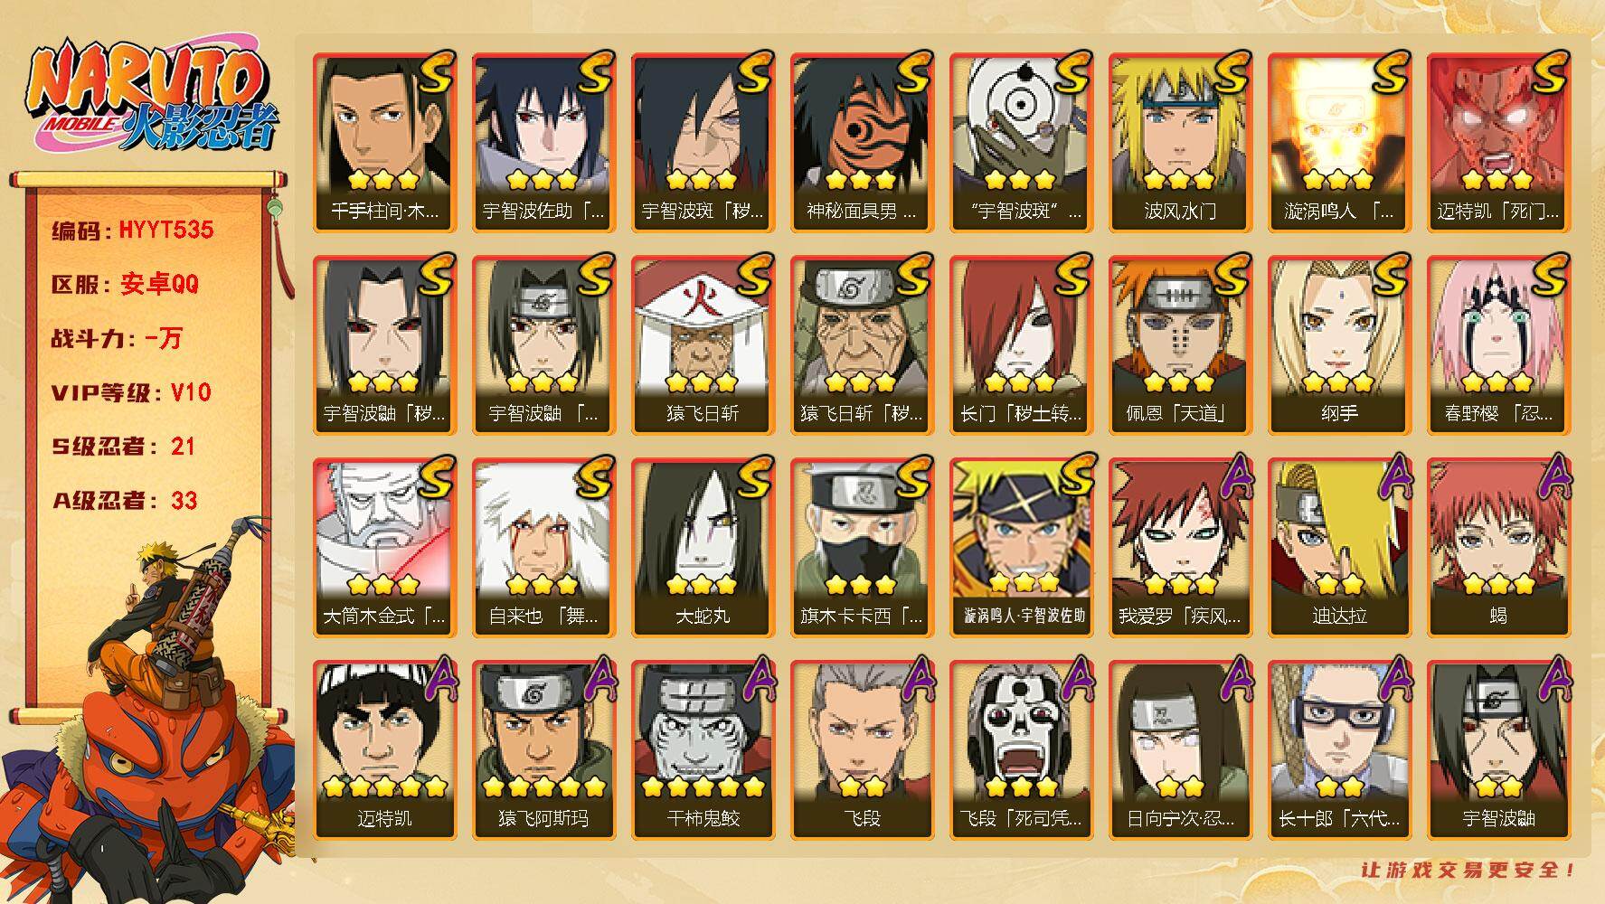The width and height of the screenshot is (1605, 904).
Task: Click the VIP等级 V10 label
Action: (131, 391)
